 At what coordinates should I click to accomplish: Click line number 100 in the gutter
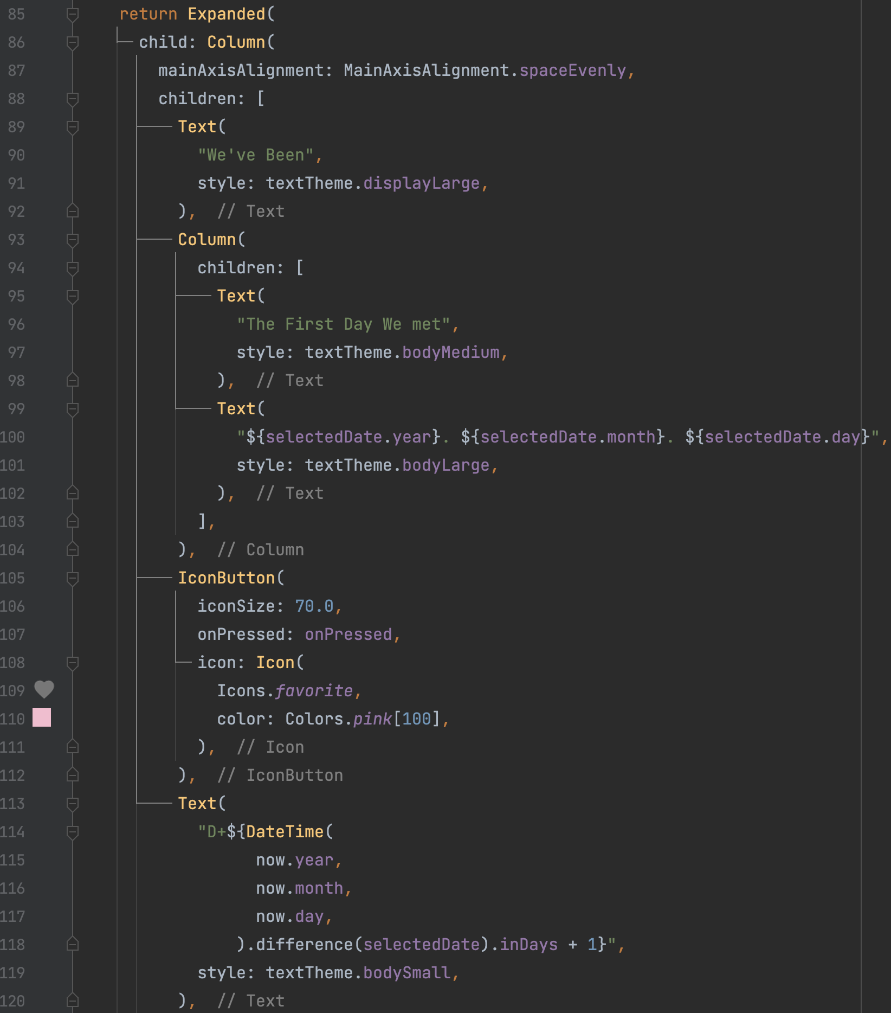12,437
